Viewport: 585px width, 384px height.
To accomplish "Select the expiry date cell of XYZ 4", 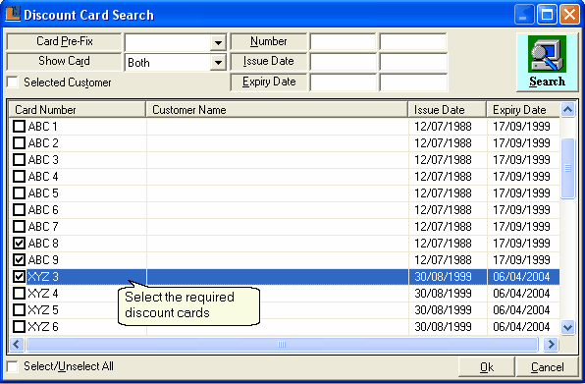I will 523,294.
